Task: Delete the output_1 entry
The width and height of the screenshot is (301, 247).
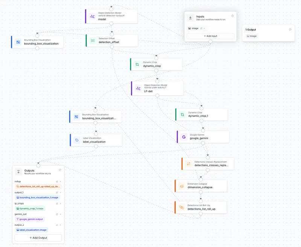Action: click(x=61, y=192)
